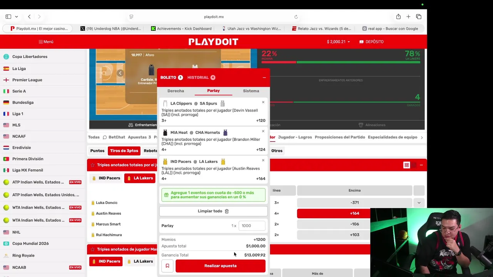493x277 pixels.
Task: Minimize the bet slip panel
Action: pyautogui.click(x=264, y=78)
